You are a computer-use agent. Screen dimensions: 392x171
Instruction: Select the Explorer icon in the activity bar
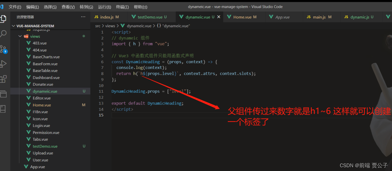4,19
